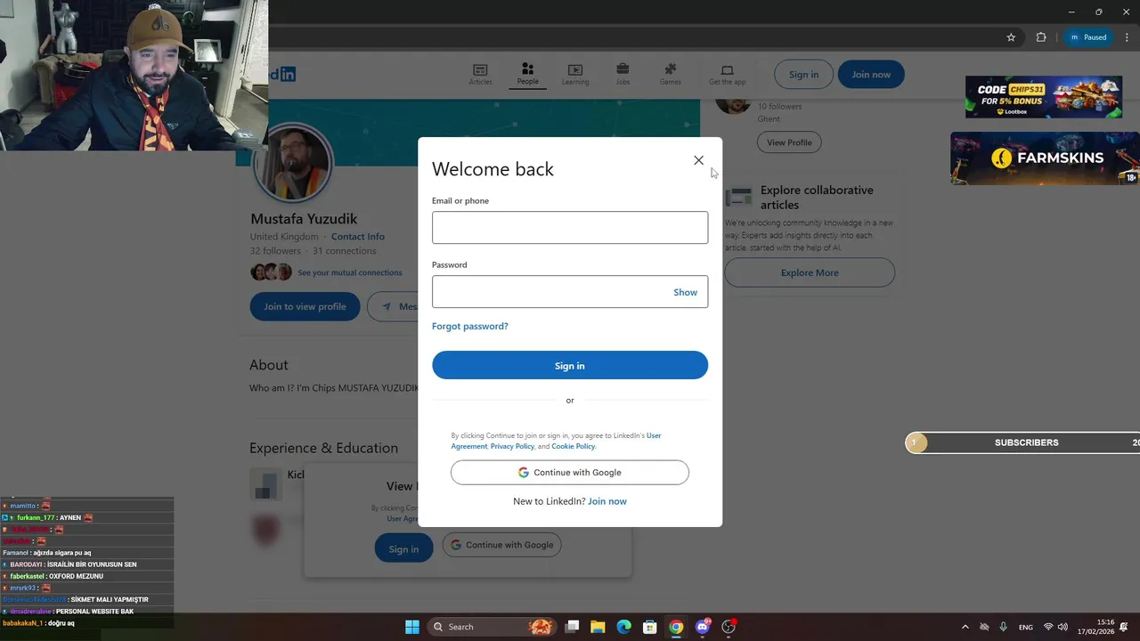Click the blue Sign in dialog button
This screenshot has height=641, width=1140.
(x=570, y=365)
